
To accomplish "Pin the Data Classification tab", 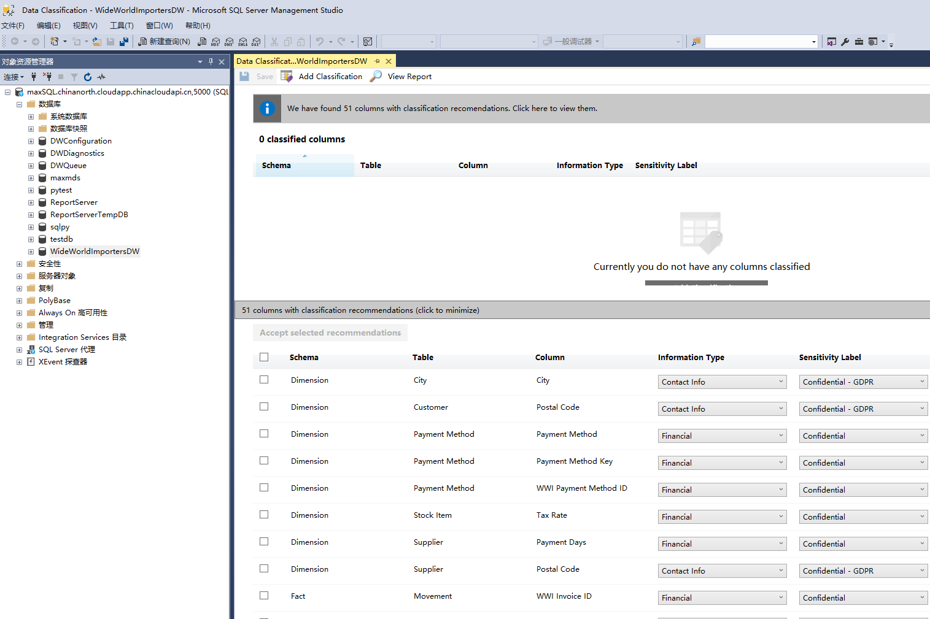I will pos(378,61).
